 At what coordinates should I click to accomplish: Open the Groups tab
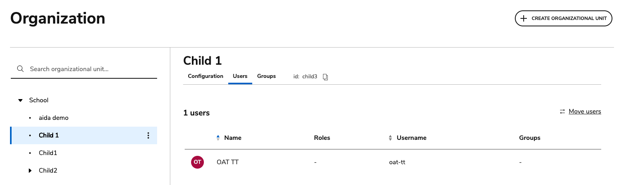[266, 76]
